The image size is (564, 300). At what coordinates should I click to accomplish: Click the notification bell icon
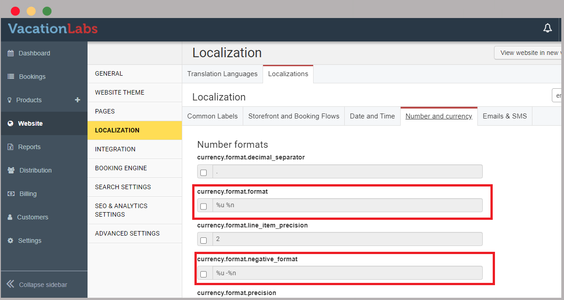point(547,28)
